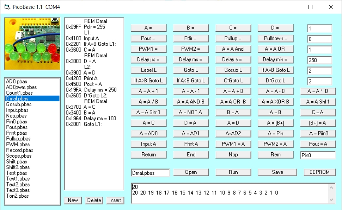The height and width of the screenshot is (210, 342).
Task: Click the Pico board LED photo
Action: 32,44
